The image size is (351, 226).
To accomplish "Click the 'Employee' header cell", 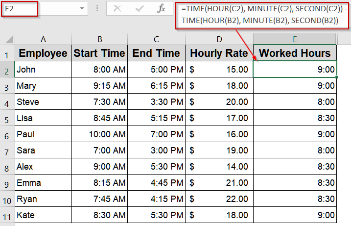I will click(x=43, y=53).
